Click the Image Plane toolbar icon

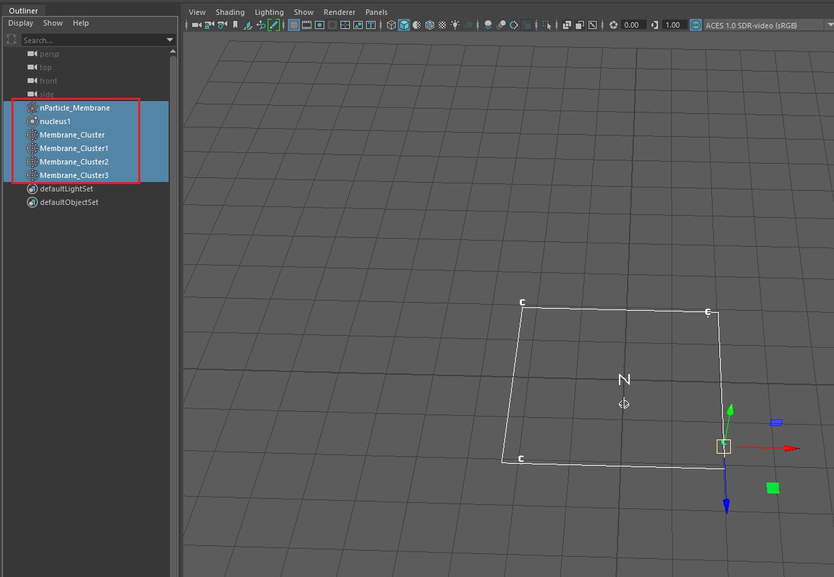click(x=247, y=25)
